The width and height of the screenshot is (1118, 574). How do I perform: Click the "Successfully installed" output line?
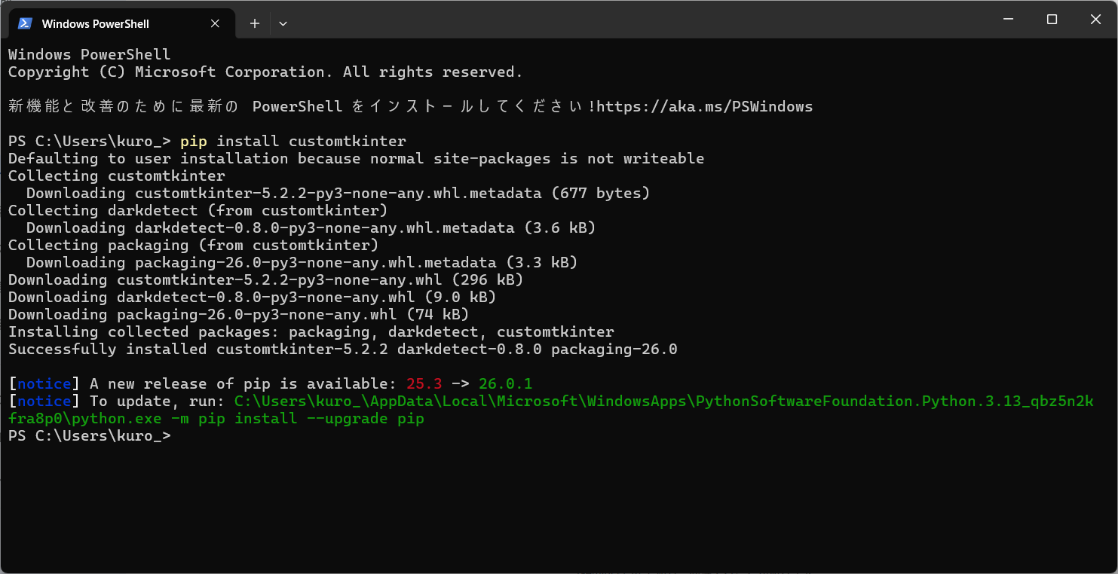(342, 350)
